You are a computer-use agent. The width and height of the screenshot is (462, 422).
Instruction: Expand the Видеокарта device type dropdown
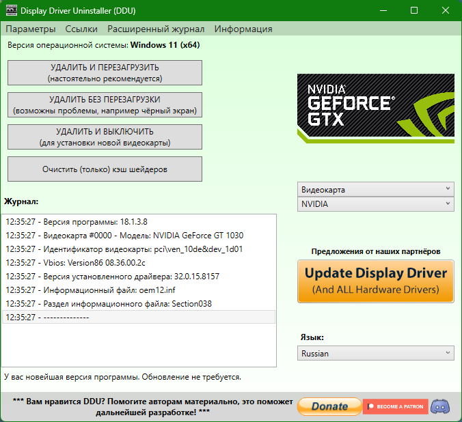pos(376,189)
